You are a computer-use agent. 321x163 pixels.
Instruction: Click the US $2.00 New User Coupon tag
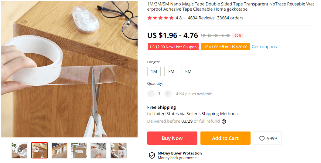[173, 47]
